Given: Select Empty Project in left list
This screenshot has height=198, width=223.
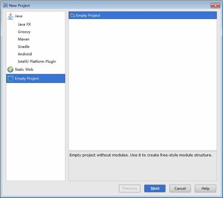Looking at the screenshot, I should coord(36,78).
